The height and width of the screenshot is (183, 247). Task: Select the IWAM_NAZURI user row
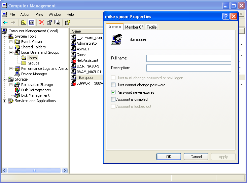(x=86, y=72)
